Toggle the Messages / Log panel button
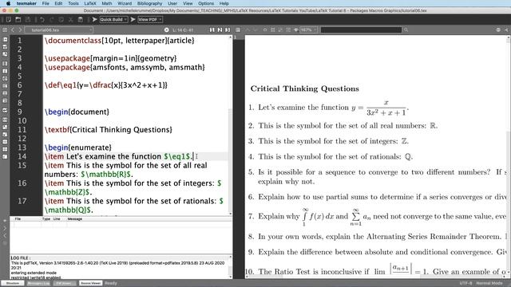511x287 pixels. (x=38, y=283)
